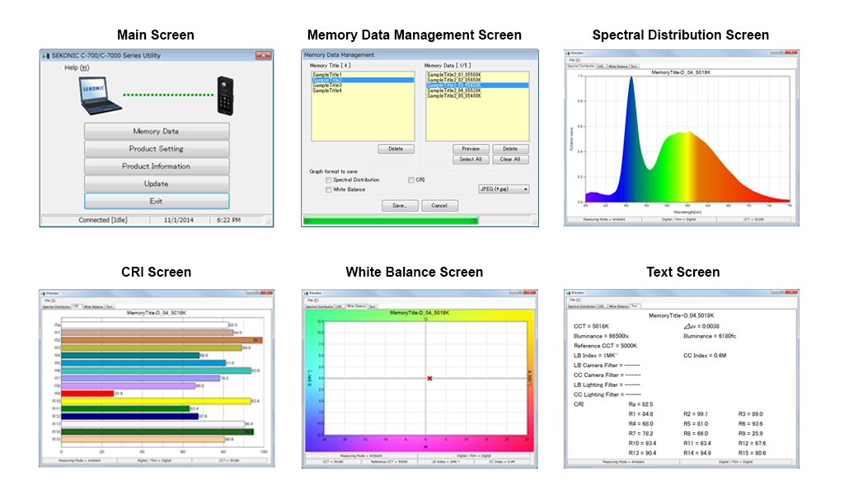Tick the CRI graph format checkbox
The width and height of the screenshot is (844, 494).
click(411, 179)
